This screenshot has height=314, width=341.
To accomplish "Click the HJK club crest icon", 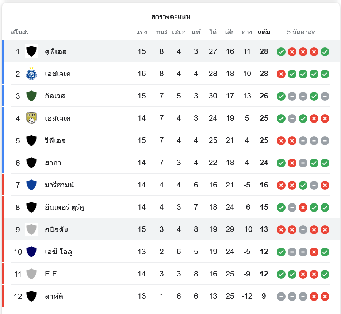I will 31,74.
